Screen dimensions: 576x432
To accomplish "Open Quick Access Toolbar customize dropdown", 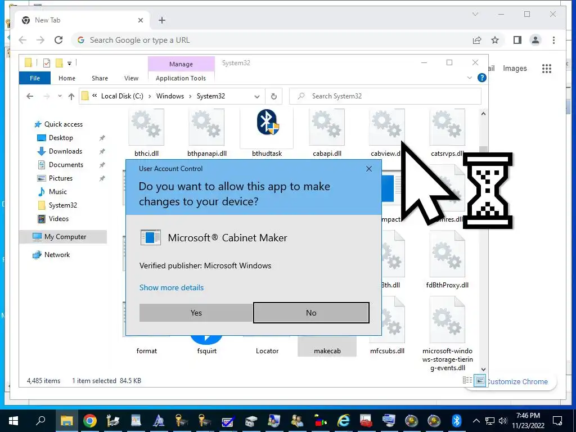I will [69, 64].
